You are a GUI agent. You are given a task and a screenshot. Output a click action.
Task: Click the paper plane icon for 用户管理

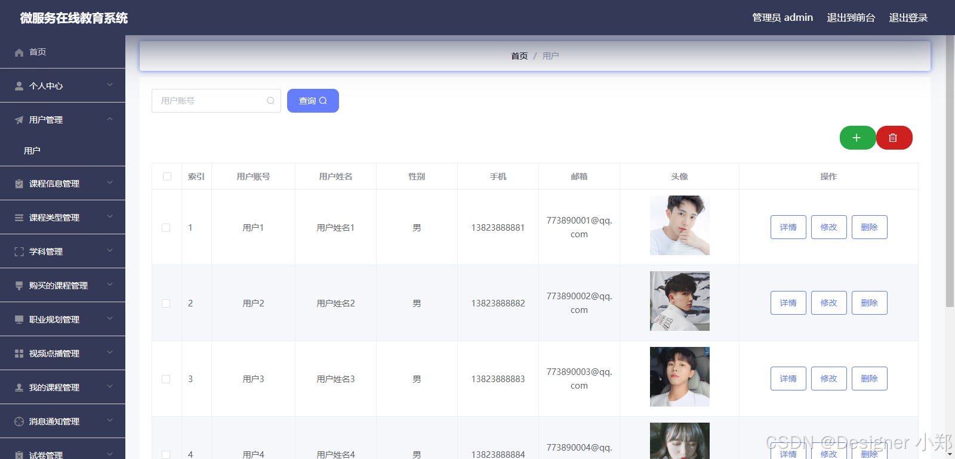(x=19, y=120)
